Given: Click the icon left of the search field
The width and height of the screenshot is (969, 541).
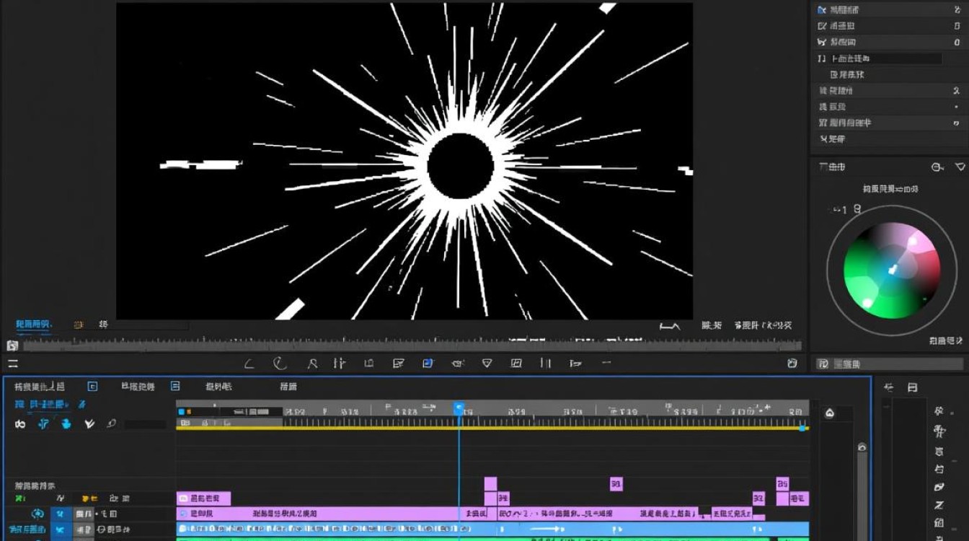Looking at the screenshot, I should tap(823, 364).
